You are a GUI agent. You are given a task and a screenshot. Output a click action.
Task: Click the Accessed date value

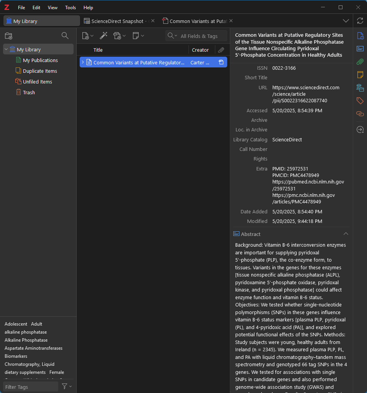[297, 111]
